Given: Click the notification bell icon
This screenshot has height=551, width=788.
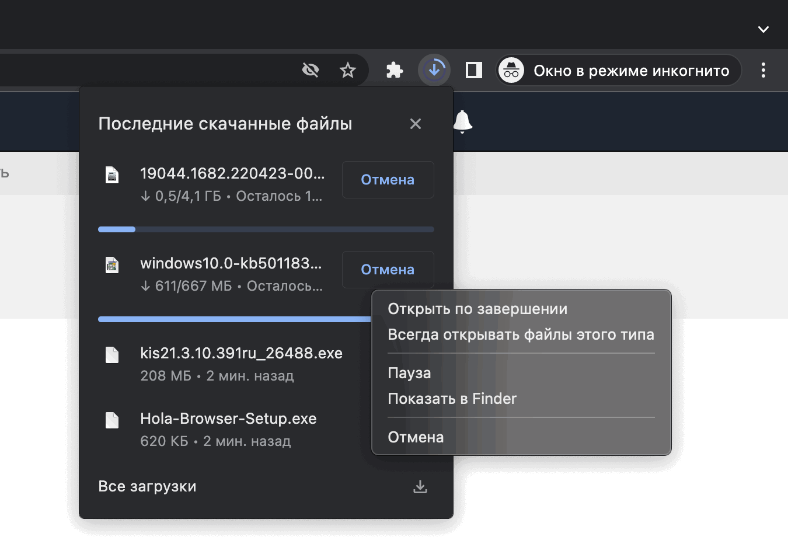Looking at the screenshot, I should (462, 121).
